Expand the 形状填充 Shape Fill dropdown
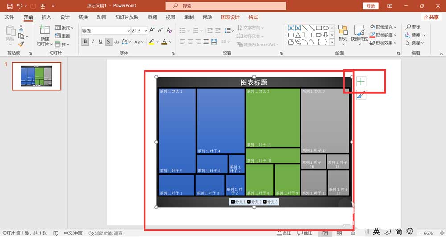446x237 pixels. click(395, 27)
